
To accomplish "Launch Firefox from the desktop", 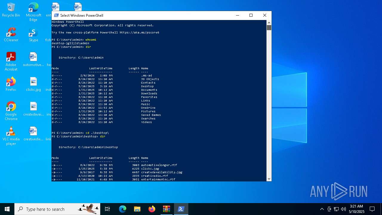I will pos(11,84).
